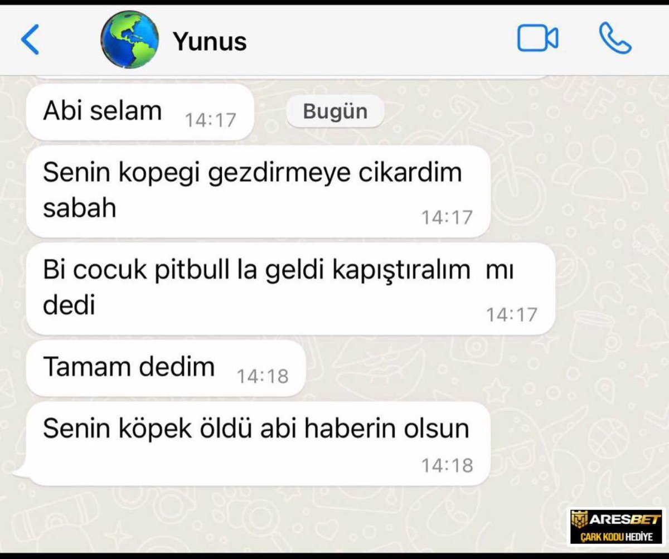Click the AresBet logo banner
This screenshot has width=669, height=559.
coord(616,527)
